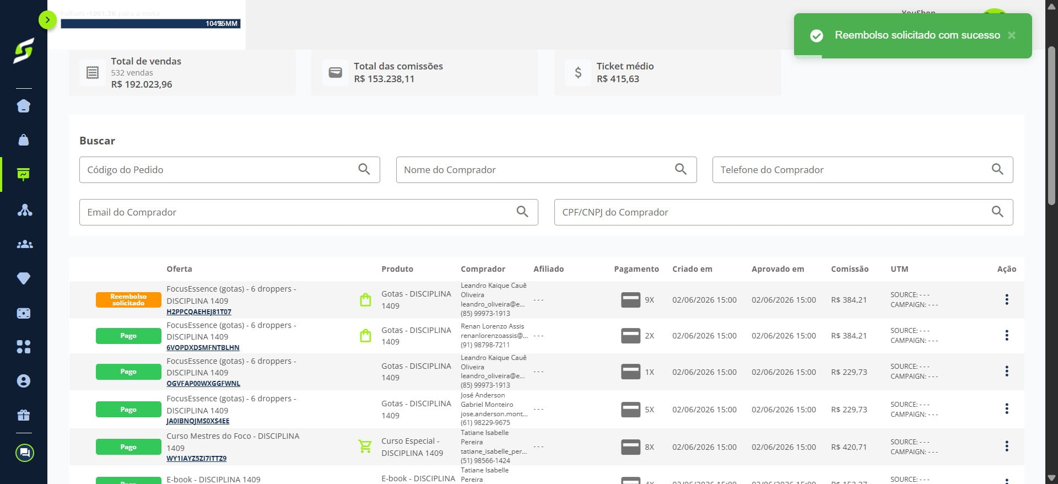Open order link H2PPCQAEHEJ81T07

click(199, 312)
